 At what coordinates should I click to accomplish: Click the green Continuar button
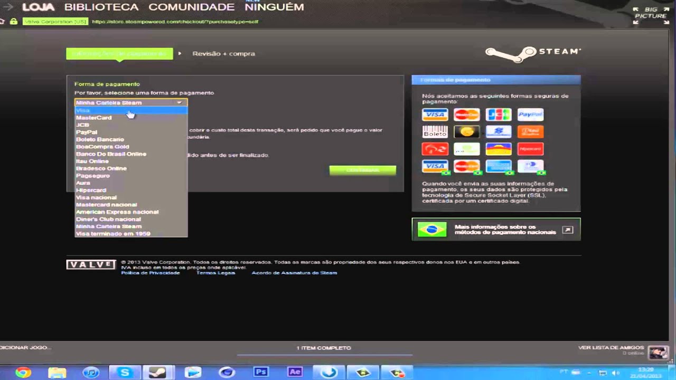click(363, 170)
